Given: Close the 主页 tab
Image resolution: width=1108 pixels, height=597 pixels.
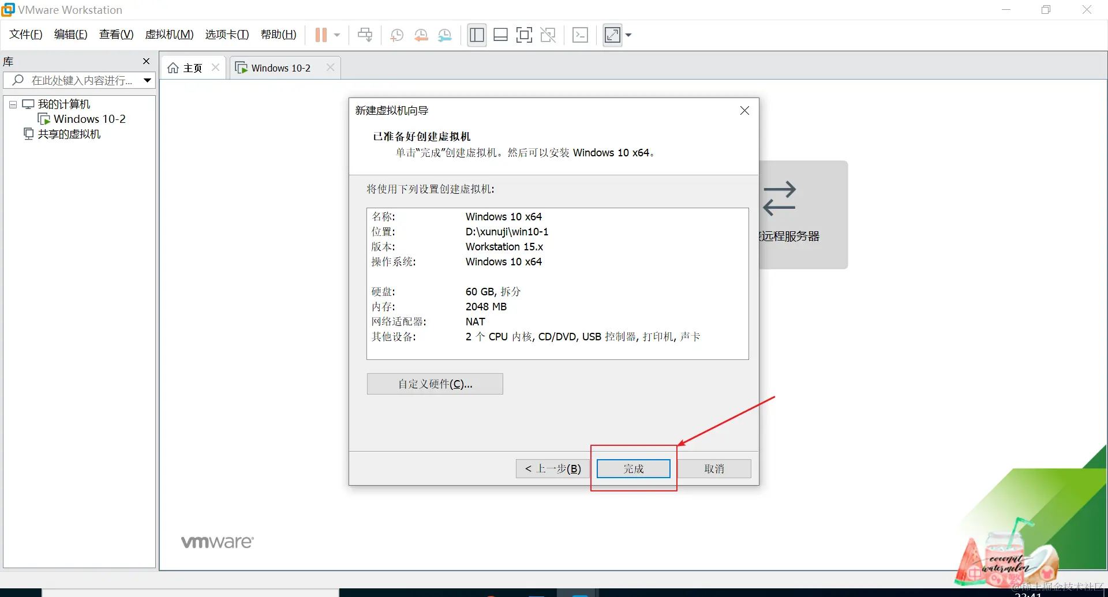Looking at the screenshot, I should pyautogui.click(x=215, y=67).
